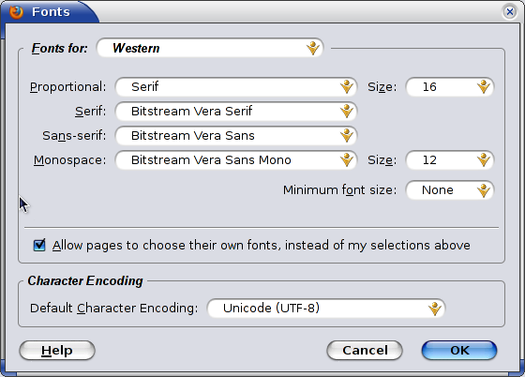Click arrow icon on proportional Size 16 dropdown
The image size is (525, 377).
point(484,86)
